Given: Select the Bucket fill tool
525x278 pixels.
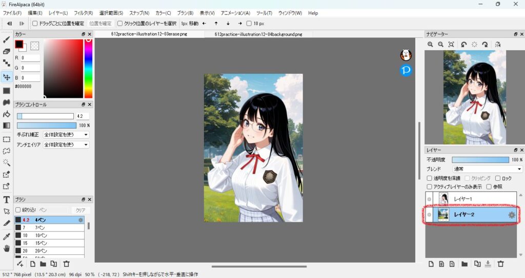Looking at the screenshot, I should [7, 114].
